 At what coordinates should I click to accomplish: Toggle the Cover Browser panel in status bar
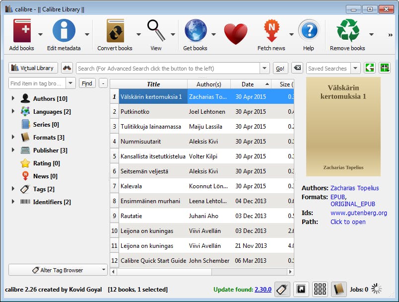[301, 289]
